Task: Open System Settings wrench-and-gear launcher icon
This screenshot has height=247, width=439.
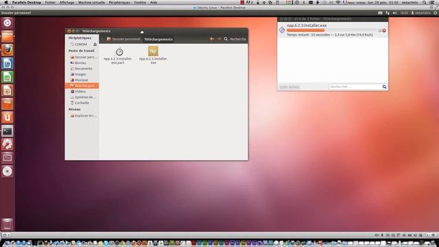Action: 8,144
